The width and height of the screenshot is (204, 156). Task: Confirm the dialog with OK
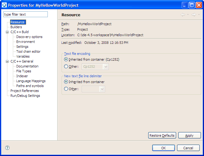(163, 148)
